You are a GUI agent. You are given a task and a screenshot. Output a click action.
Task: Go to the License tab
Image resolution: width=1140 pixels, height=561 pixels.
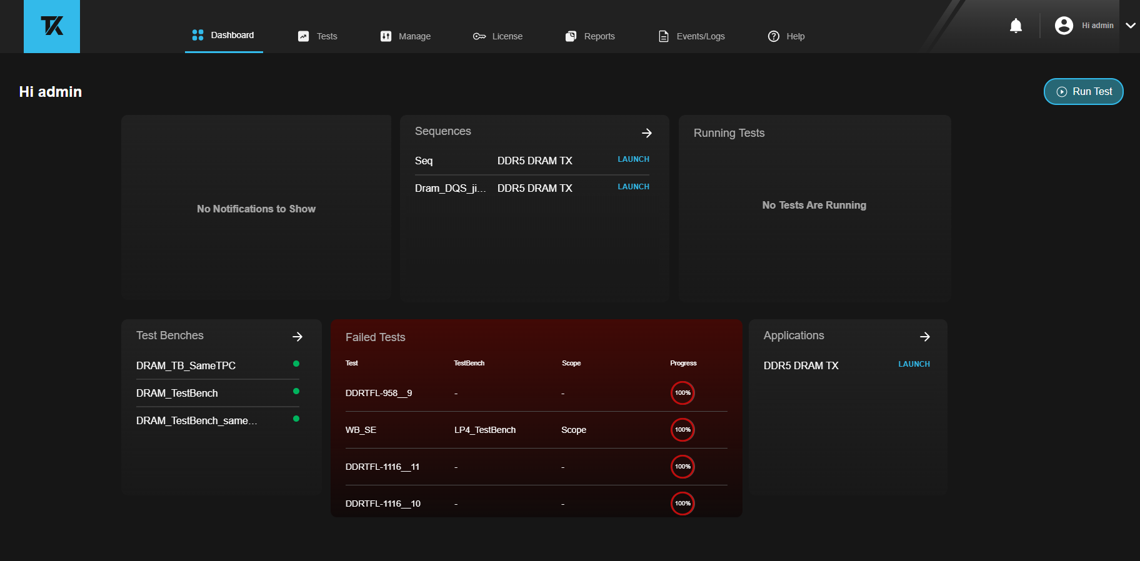point(497,36)
